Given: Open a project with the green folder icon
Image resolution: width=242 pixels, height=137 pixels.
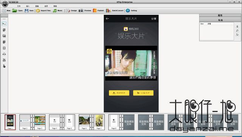Looking at the screenshot, I should pos(14,11).
